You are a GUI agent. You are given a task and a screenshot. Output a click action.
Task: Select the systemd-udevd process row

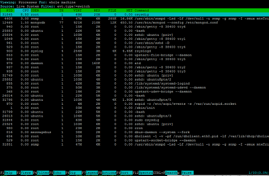tap(134, 88)
